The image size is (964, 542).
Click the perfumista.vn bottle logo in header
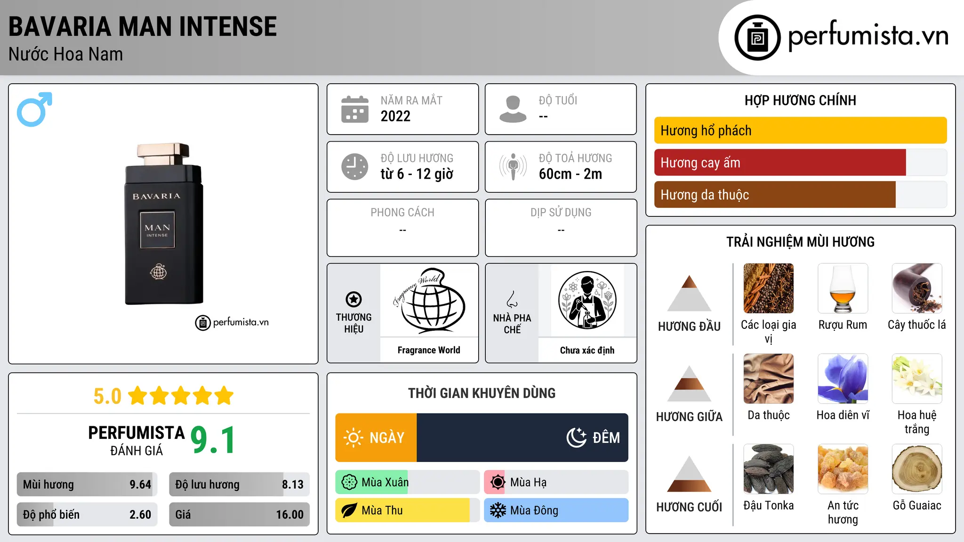click(x=757, y=38)
